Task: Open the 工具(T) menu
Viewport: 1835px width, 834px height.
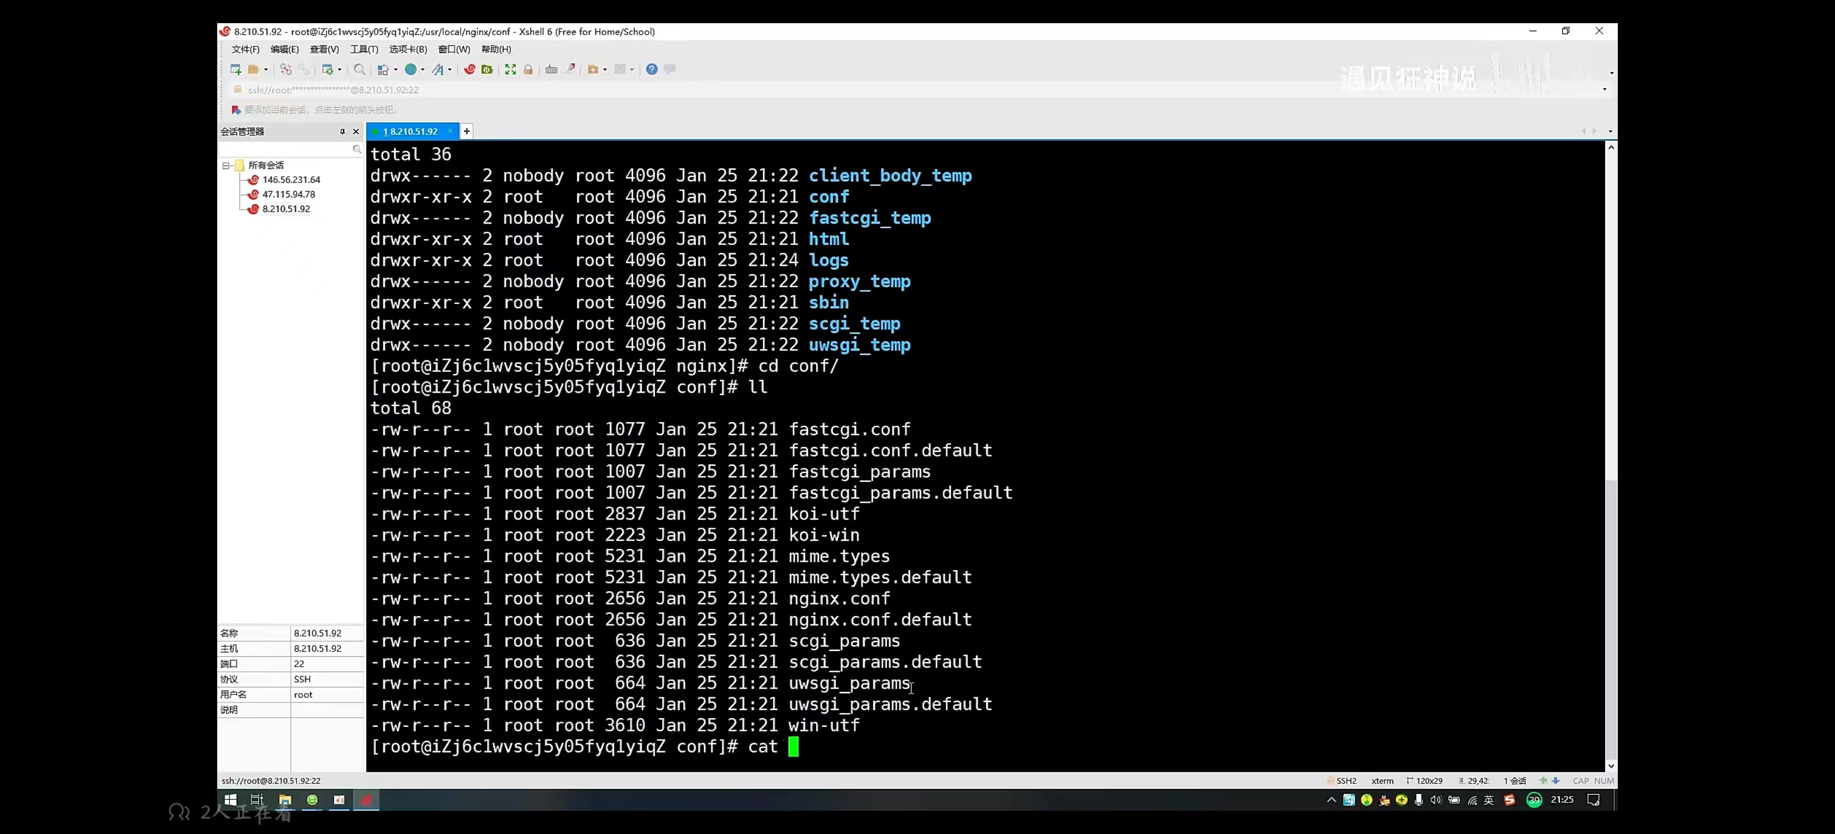Action: pyautogui.click(x=363, y=49)
